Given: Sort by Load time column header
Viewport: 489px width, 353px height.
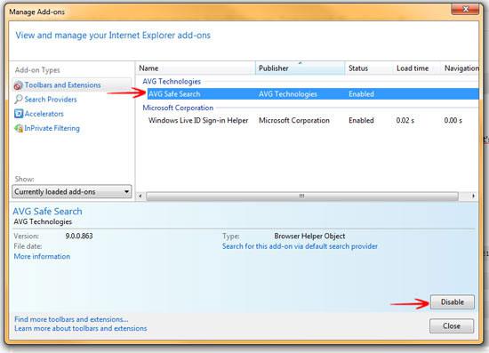Looking at the screenshot, I should pos(416,68).
